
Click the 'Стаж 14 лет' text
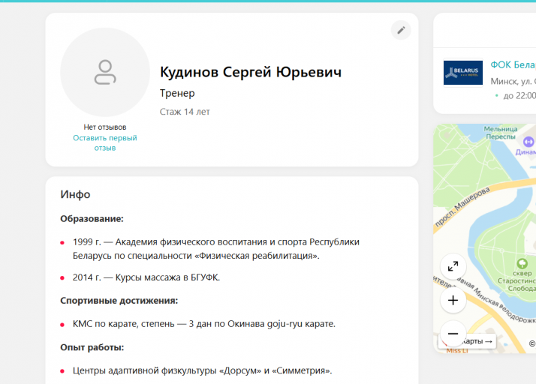tap(185, 112)
